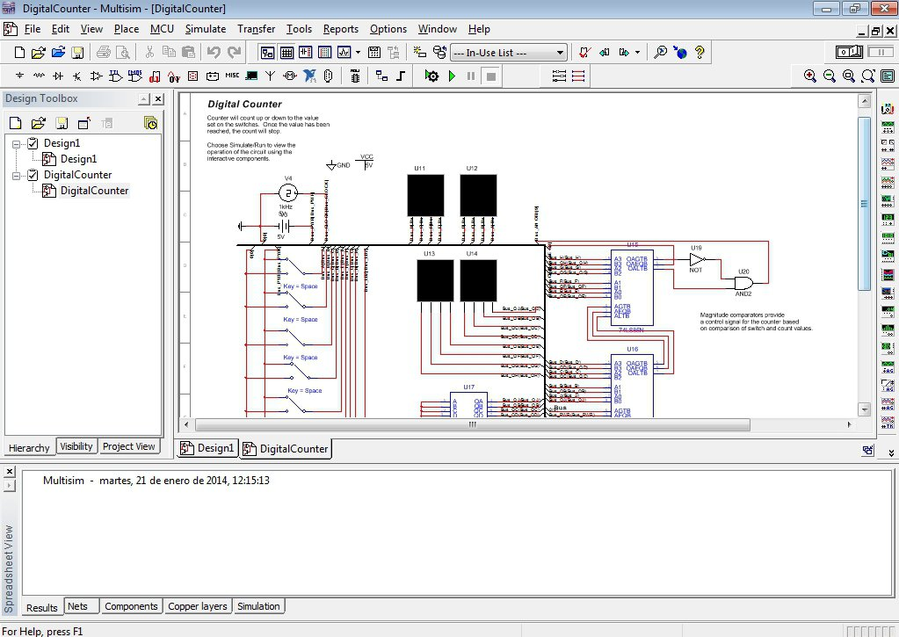Collapse the DigitalCounter tree node
The image size is (899, 637).
coord(18,175)
